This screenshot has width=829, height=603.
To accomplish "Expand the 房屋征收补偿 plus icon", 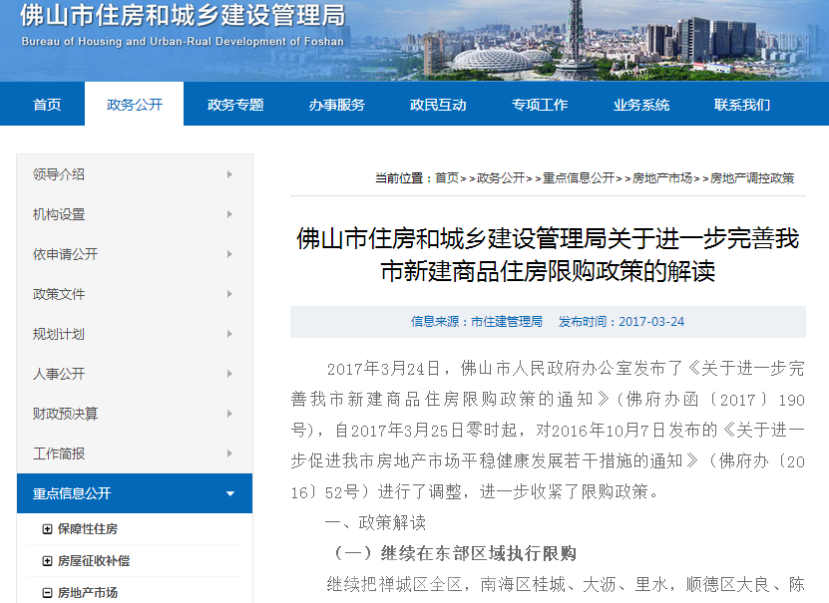I will 47,561.
